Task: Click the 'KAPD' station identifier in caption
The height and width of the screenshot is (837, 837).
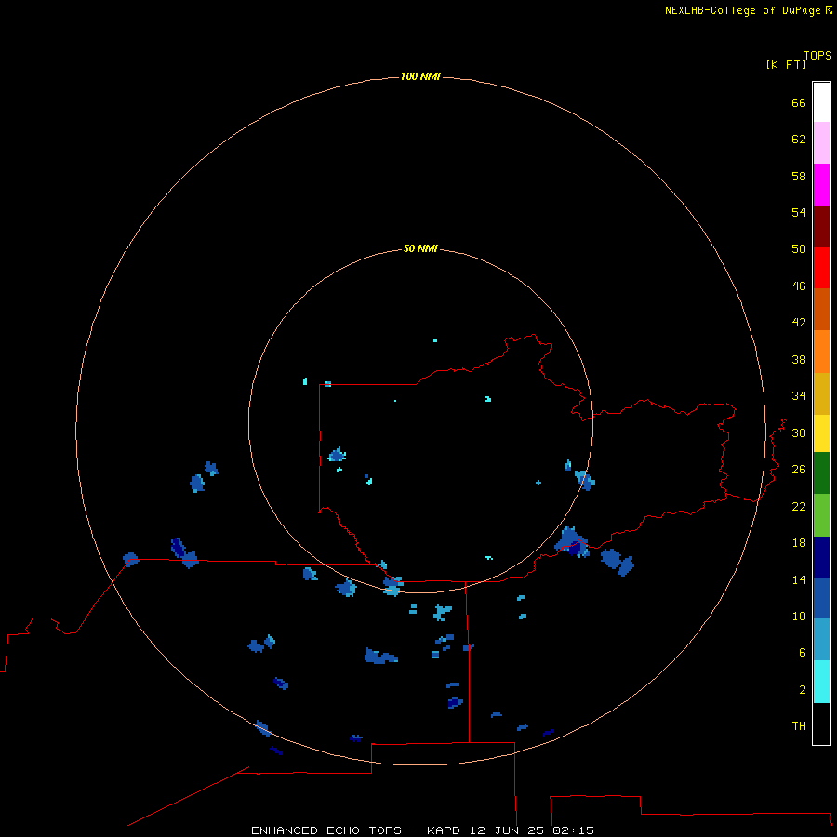Action: tap(443, 830)
